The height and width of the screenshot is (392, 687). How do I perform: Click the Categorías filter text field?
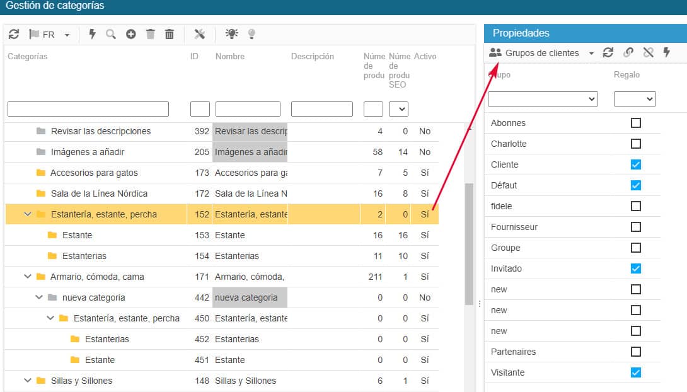tap(88, 109)
